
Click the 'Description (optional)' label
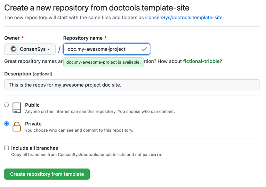point(28,74)
